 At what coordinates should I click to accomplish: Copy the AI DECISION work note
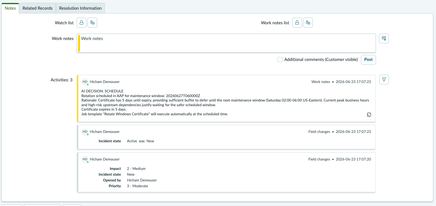(x=369, y=114)
